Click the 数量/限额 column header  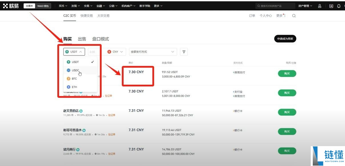(x=167, y=63)
